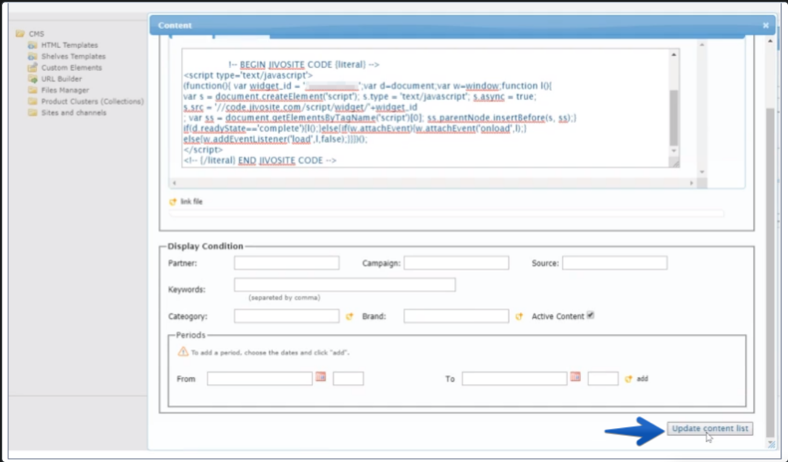Click the link file icon
Image resolution: width=788 pixels, height=462 pixels.
click(173, 202)
